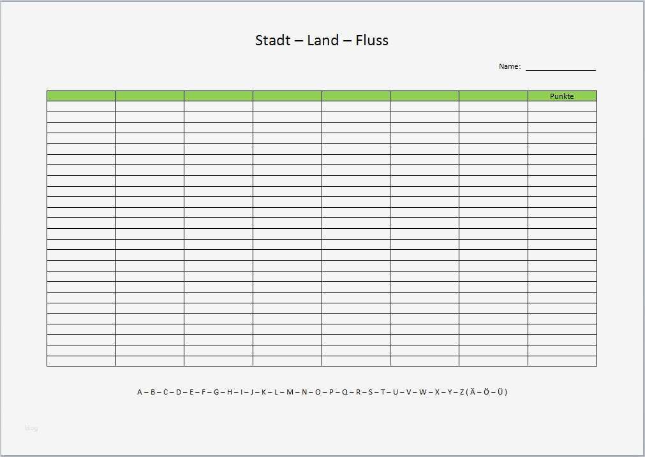This screenshot has height=457, width=645.
Task: Click the green header cell left of Punkte
Action: coord(493,96)
